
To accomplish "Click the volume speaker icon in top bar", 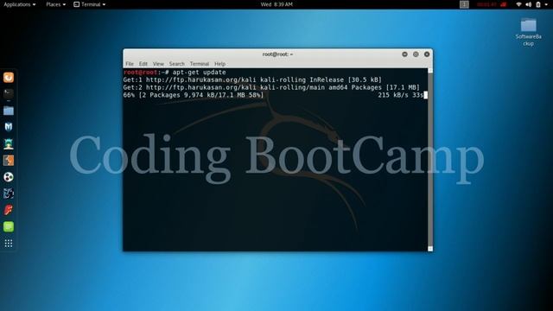I will (x=528, y=4).
